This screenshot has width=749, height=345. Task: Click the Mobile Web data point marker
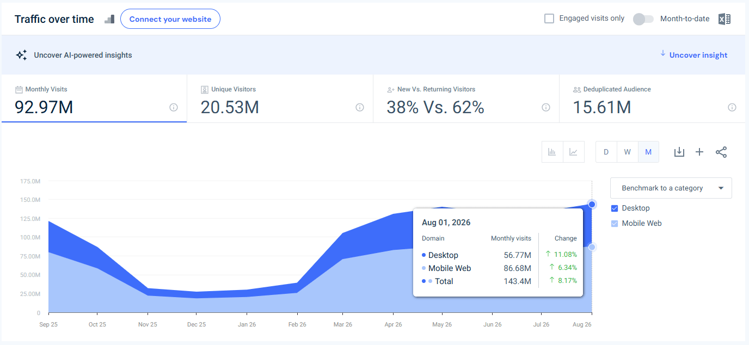[x=592, y=247]
